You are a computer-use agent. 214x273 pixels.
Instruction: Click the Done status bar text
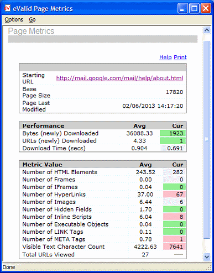click(9, 267)
